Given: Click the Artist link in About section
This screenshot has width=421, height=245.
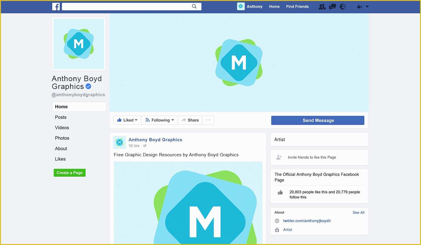Looking at the screenshot, I should point(287,230).
